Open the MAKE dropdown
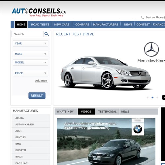The width and height of the screenshot is (165, 165). coord(30,54)
